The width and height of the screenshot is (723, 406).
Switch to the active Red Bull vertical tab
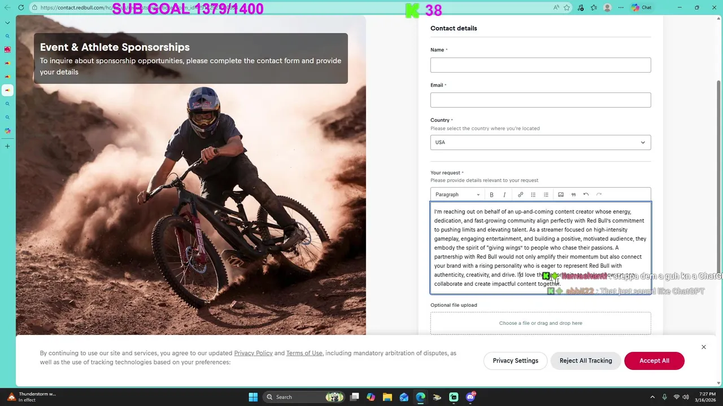[x=7, y=90]
